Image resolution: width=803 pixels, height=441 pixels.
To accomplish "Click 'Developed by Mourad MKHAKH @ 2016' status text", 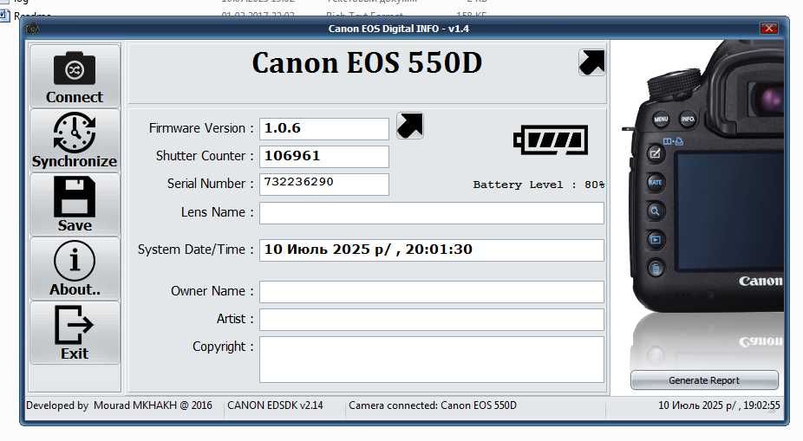I will pos(119,405).
